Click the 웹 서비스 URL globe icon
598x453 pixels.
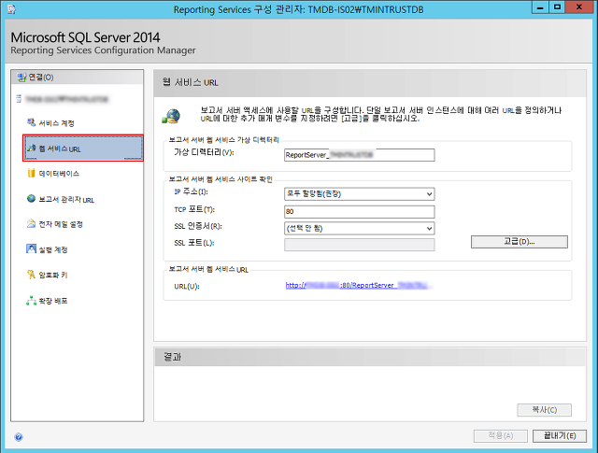pyautogui.click(x=31, y=148)
